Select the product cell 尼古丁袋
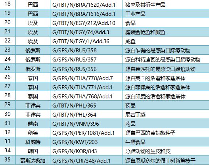This screenshot has width=209, height=165. [x=135, y=115]
